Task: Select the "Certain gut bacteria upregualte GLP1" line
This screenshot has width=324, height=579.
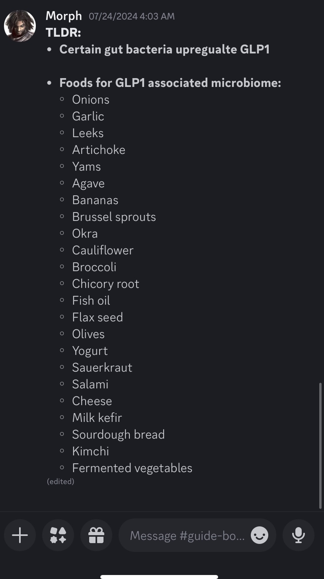Action: pos(164,49)
